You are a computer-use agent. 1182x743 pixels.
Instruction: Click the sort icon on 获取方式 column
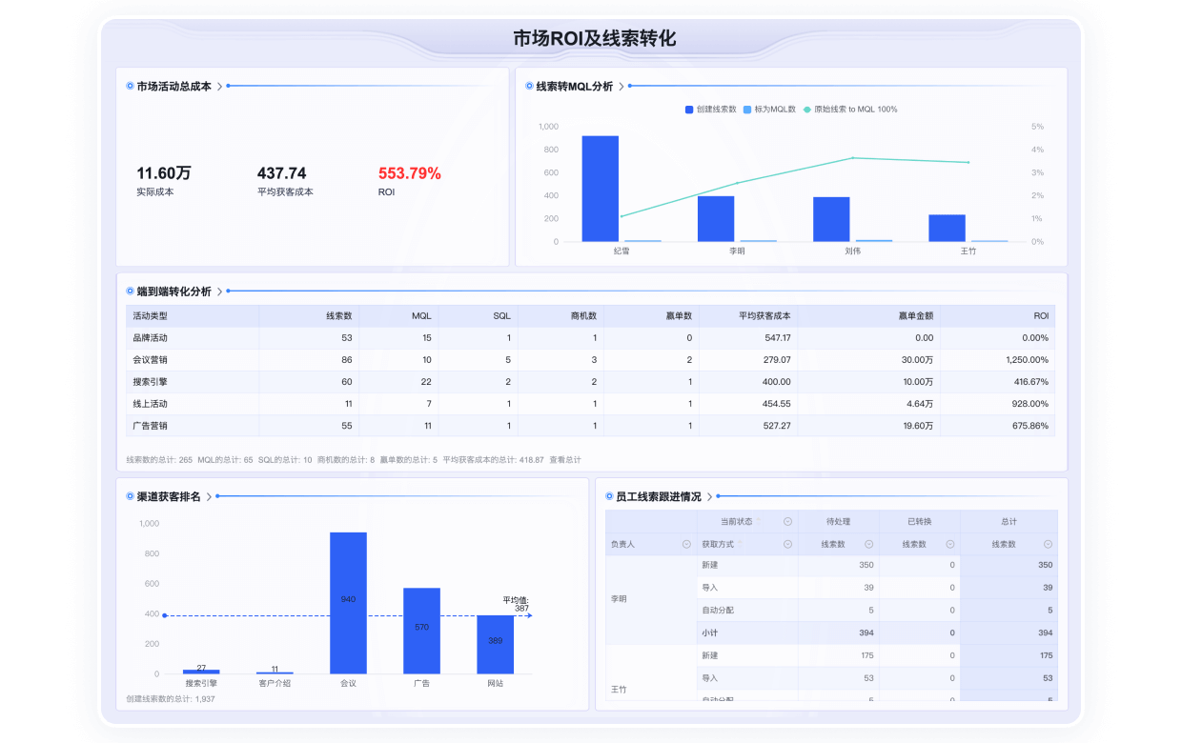[740, 545]
